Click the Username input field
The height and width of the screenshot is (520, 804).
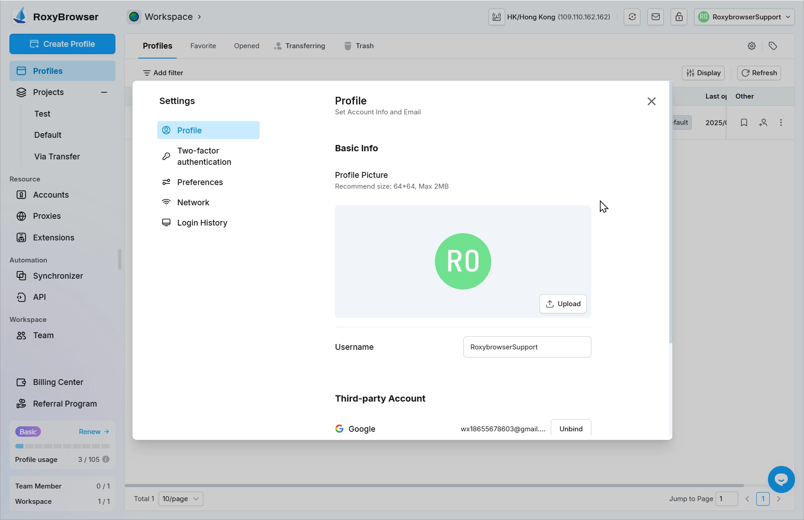point(527,347)
